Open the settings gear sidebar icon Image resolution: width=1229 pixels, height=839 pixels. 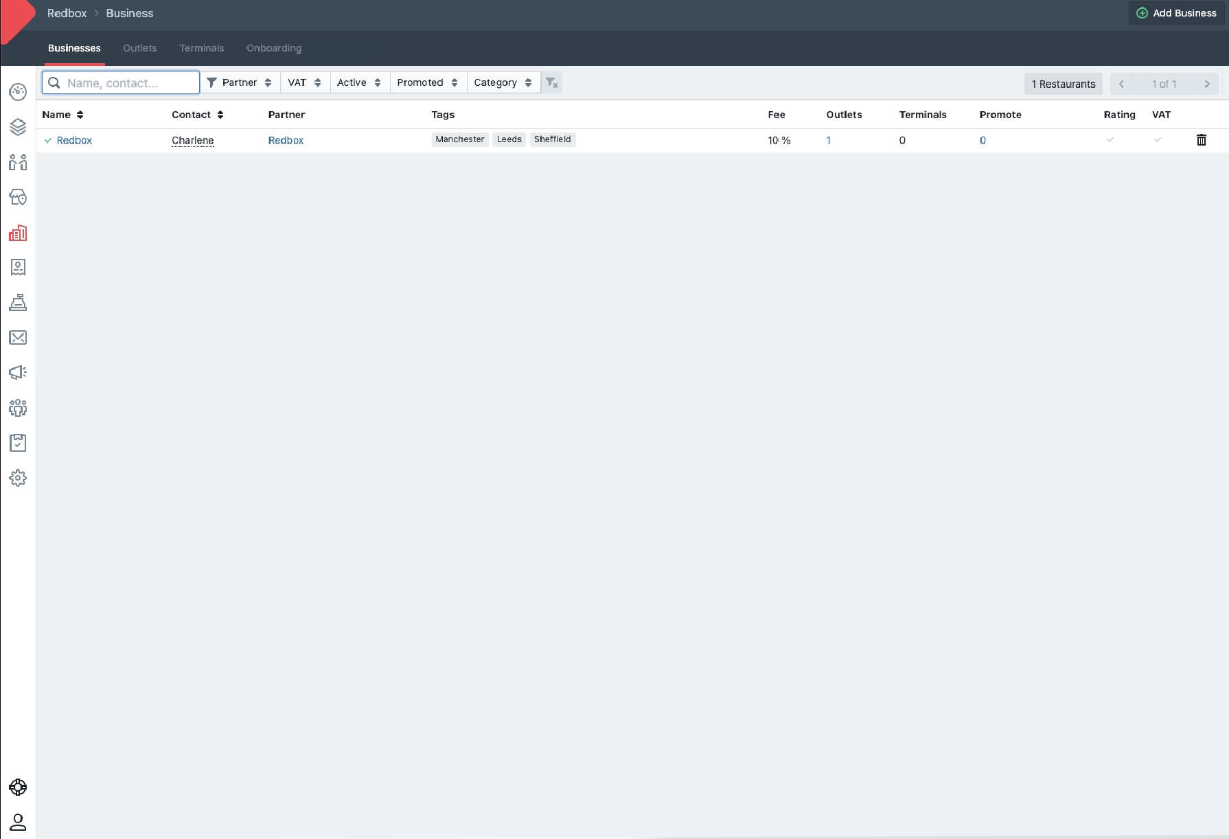pyautogui.click(x=18, y=478)
